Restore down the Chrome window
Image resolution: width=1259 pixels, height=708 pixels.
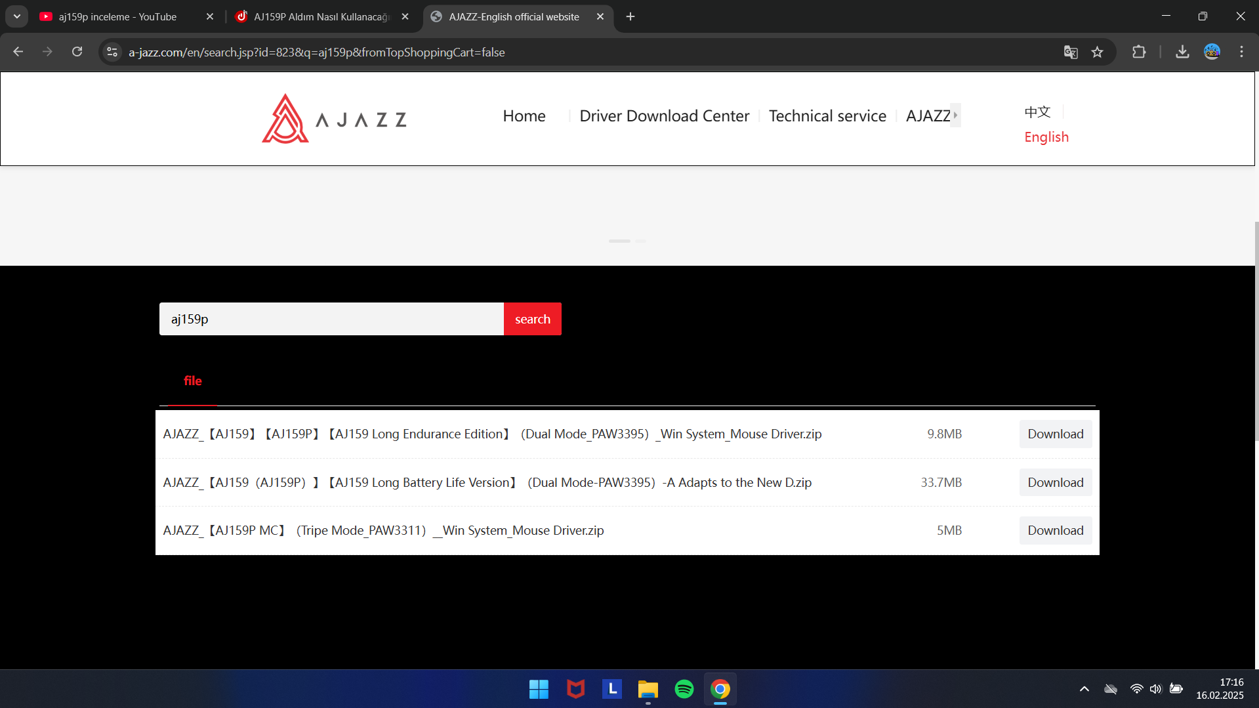pyautogui.click(x=1203, y=16)
